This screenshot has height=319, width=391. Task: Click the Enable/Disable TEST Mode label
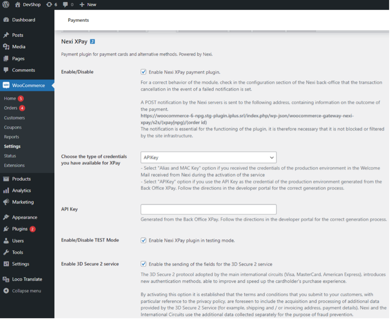[x=90, y=240]
